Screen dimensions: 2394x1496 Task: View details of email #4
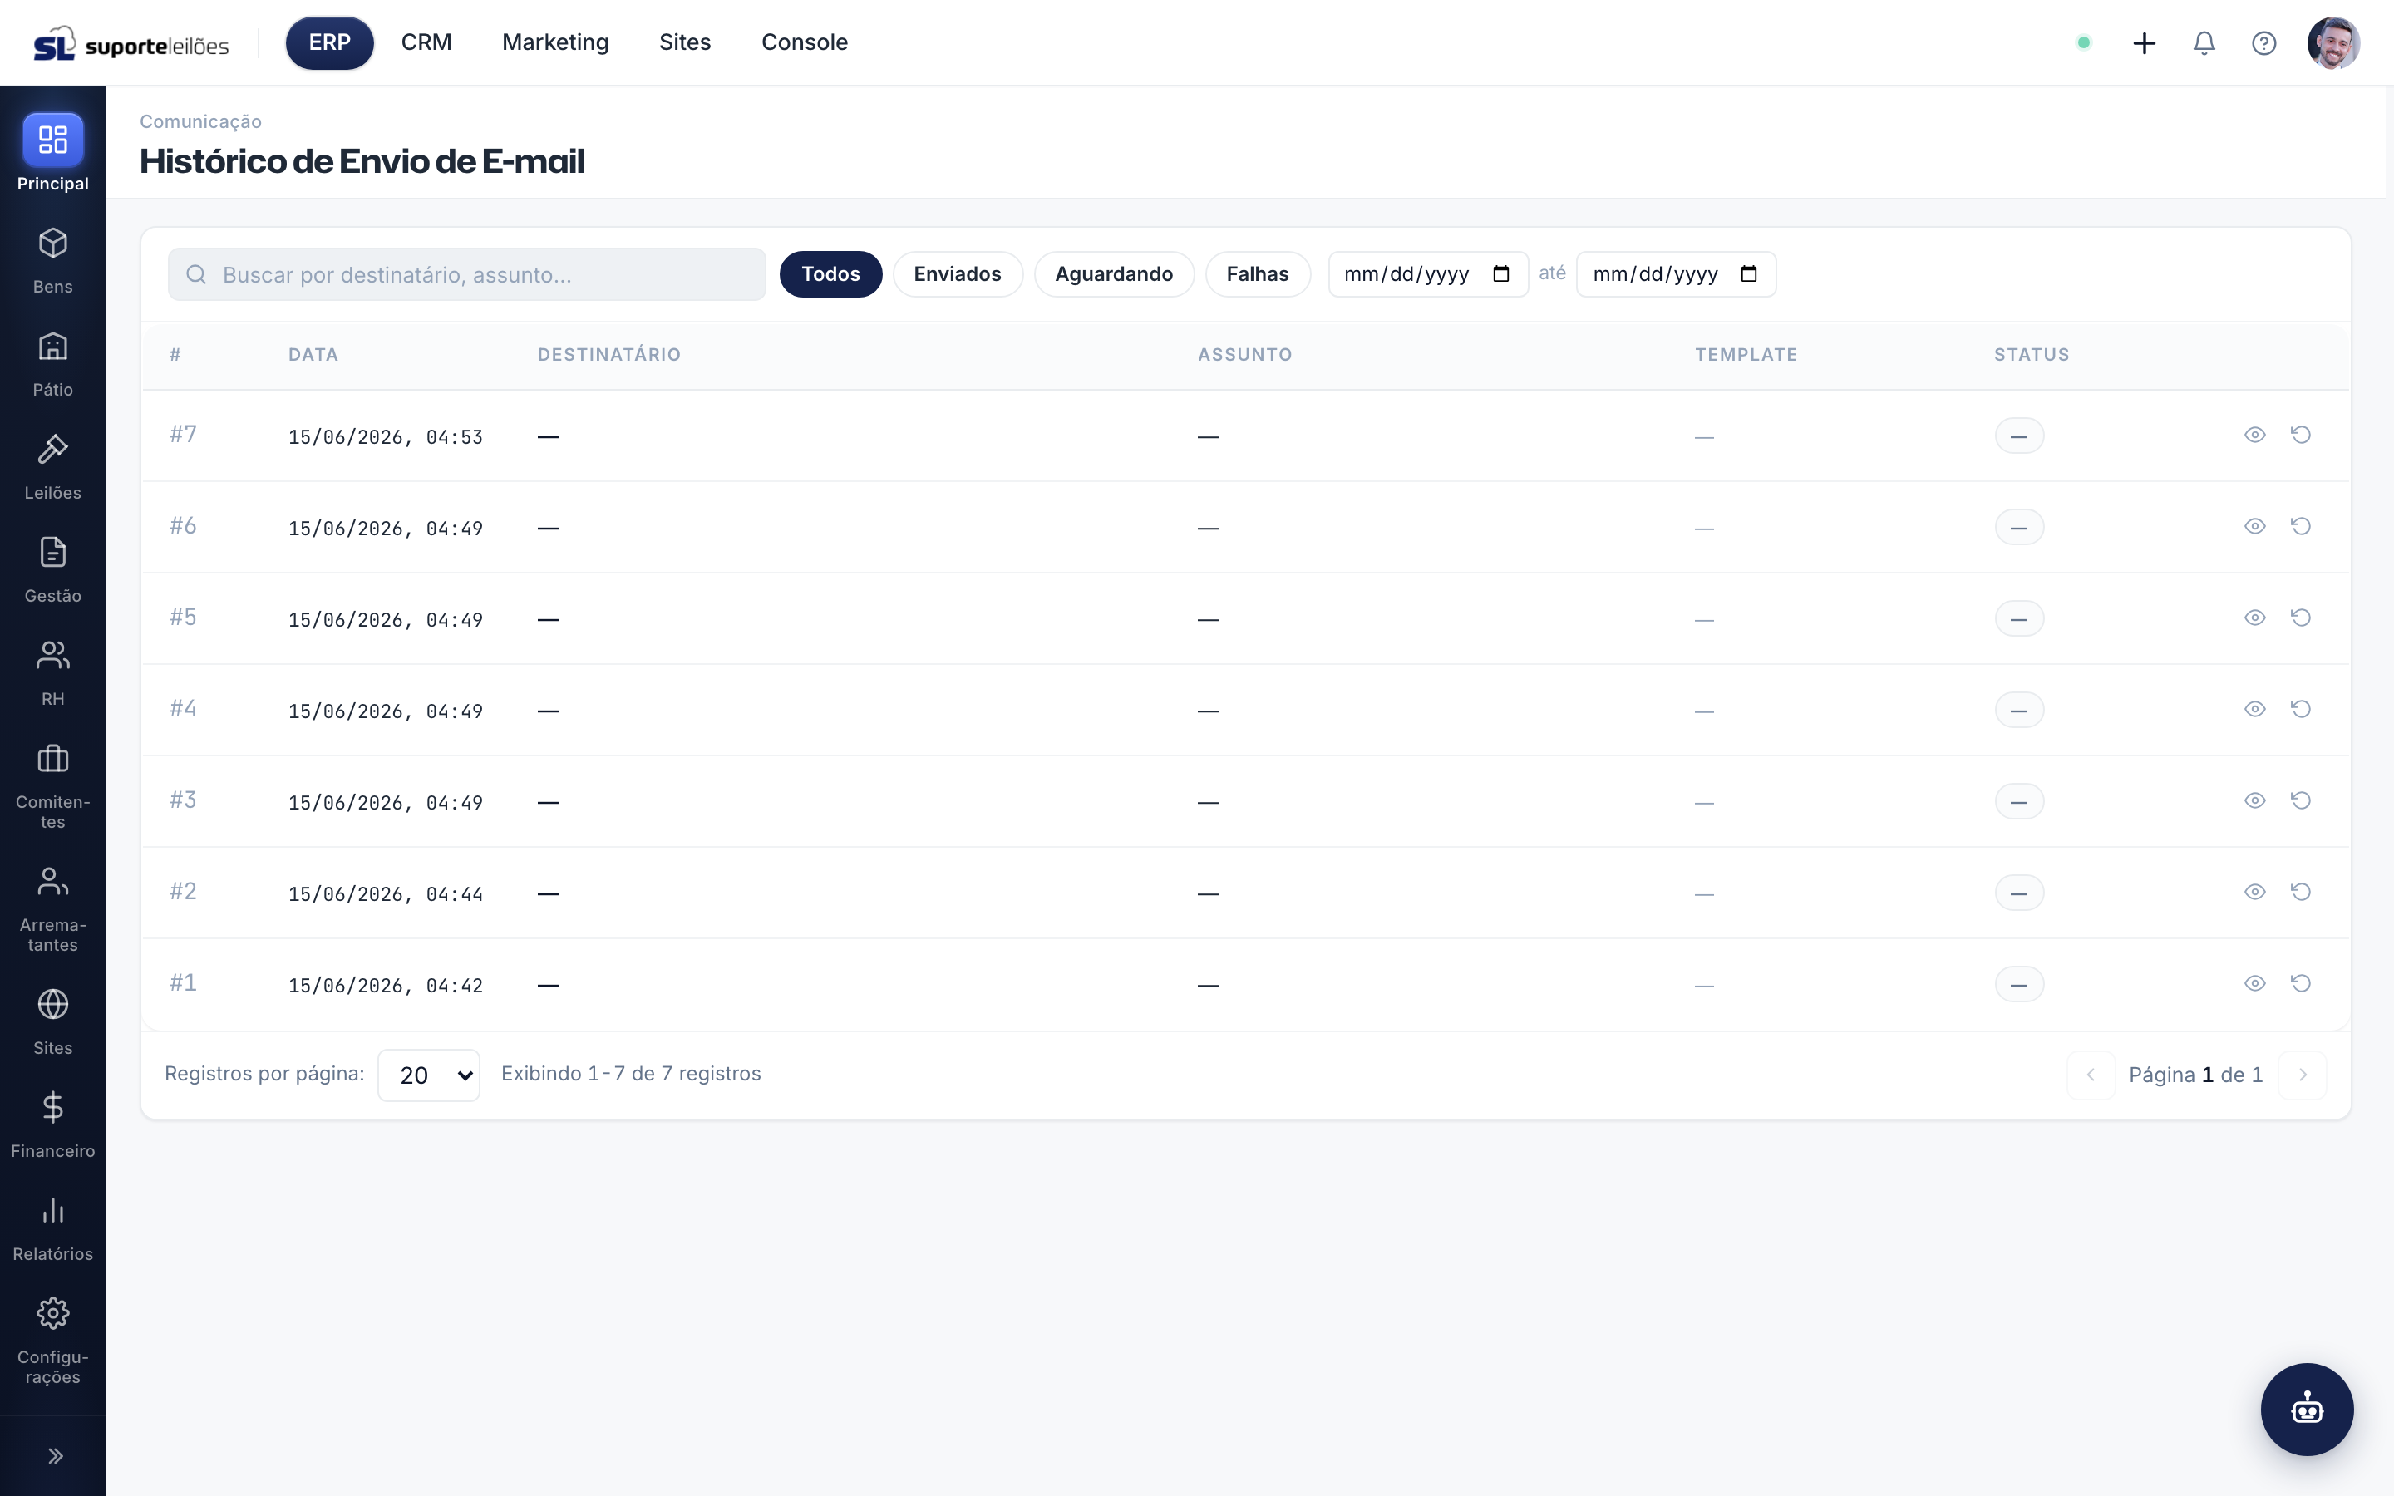[x=2254, y=708]
